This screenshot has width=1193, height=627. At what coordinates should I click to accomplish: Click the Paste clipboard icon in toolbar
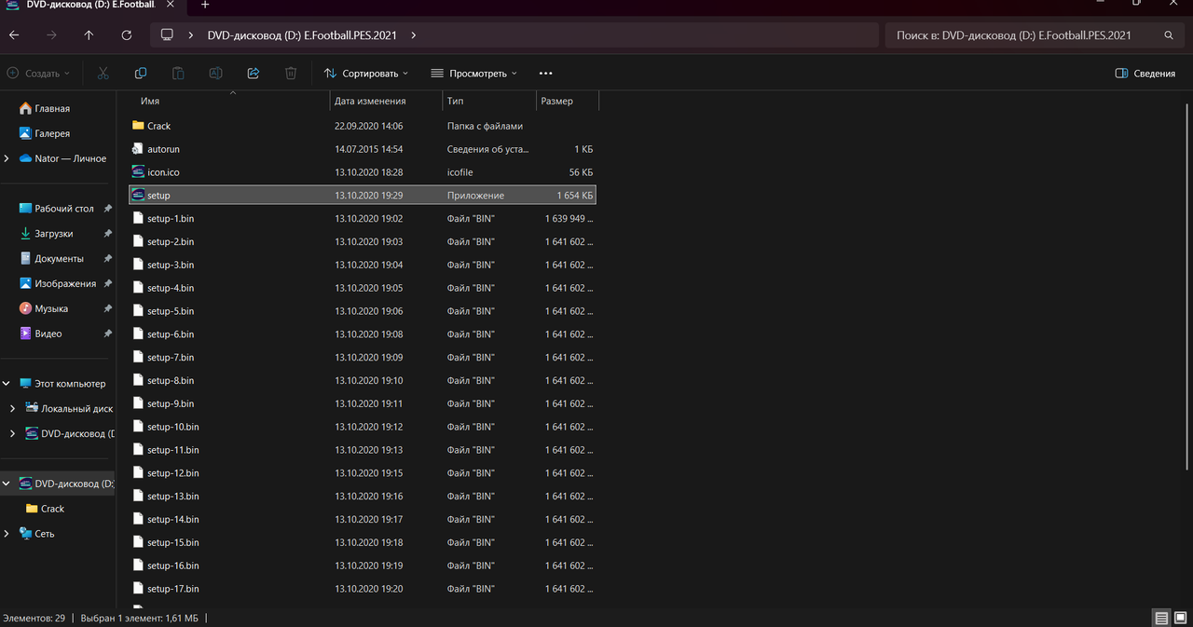[178, 73]
